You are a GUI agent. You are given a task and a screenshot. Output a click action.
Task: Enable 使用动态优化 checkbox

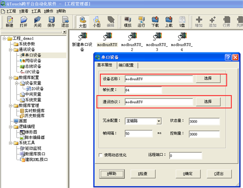coord(100,155)
